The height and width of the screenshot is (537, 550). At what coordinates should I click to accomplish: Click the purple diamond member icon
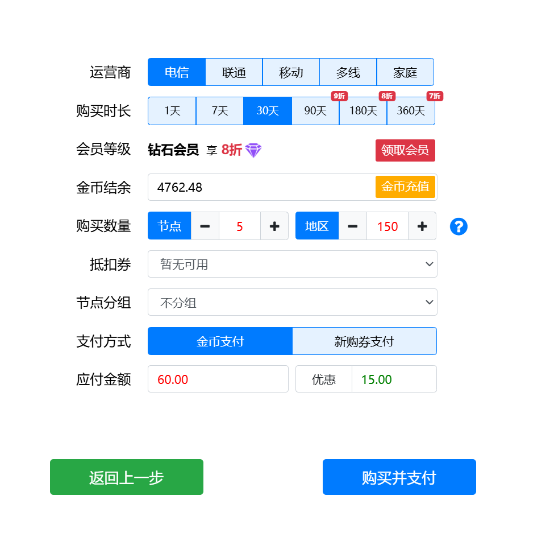pos(253,150)
